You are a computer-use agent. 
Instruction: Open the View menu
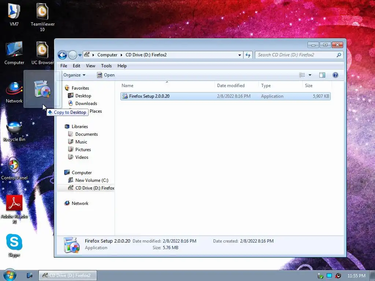click(90, 66)
